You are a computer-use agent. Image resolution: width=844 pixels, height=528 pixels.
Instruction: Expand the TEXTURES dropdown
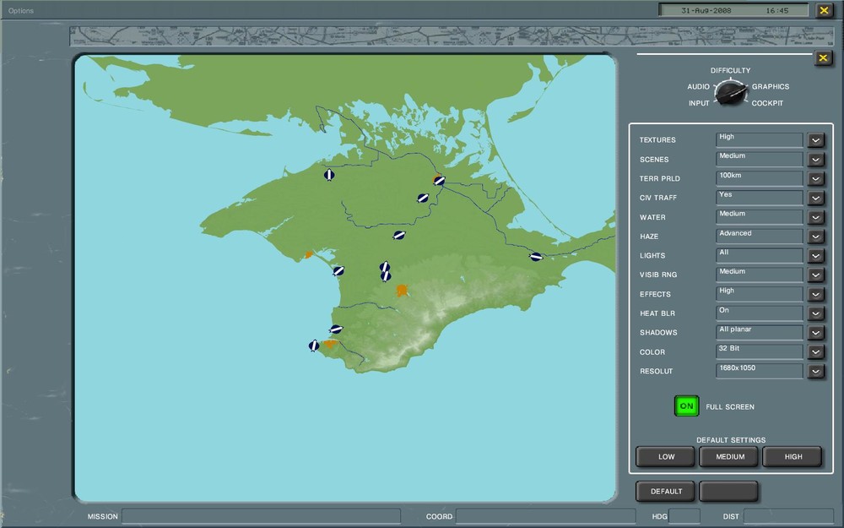pos(815,140)
